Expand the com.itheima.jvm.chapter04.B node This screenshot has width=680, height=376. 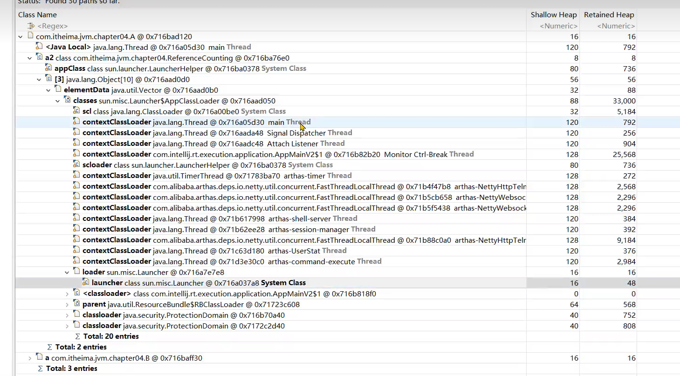[x=29, y=358]
